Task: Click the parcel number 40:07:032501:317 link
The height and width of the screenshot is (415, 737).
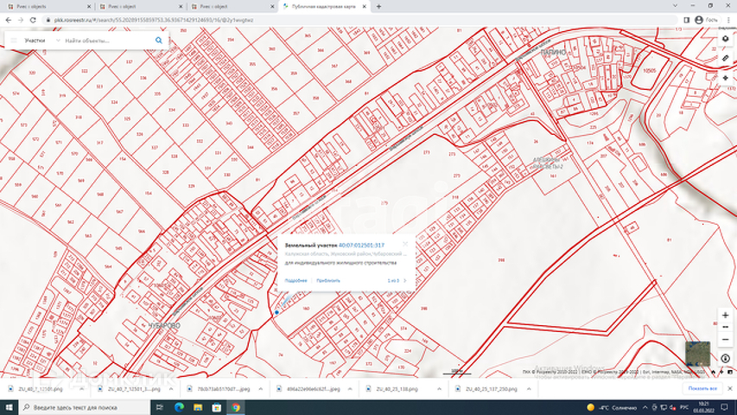Action: [361, 246]
